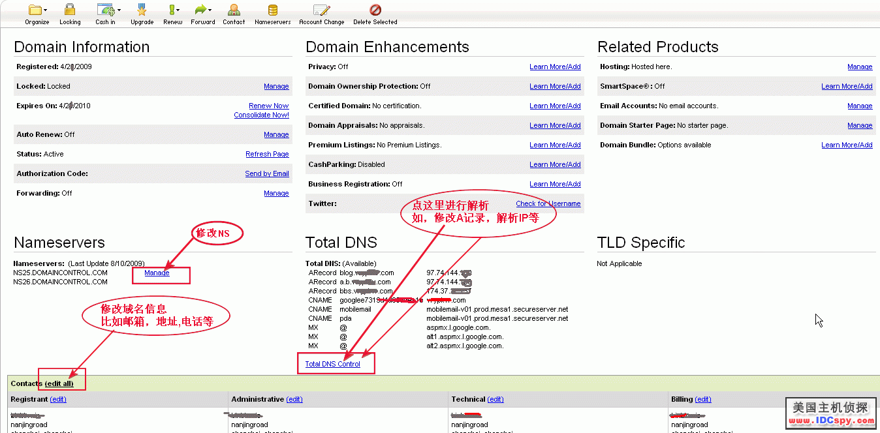Edit the Registrant contact
880x433 pixels.
(x=58, y=399)
